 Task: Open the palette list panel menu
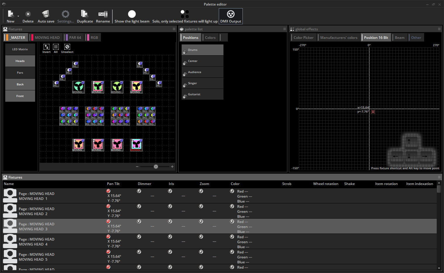pyautogui.click(x=284, y=29)
